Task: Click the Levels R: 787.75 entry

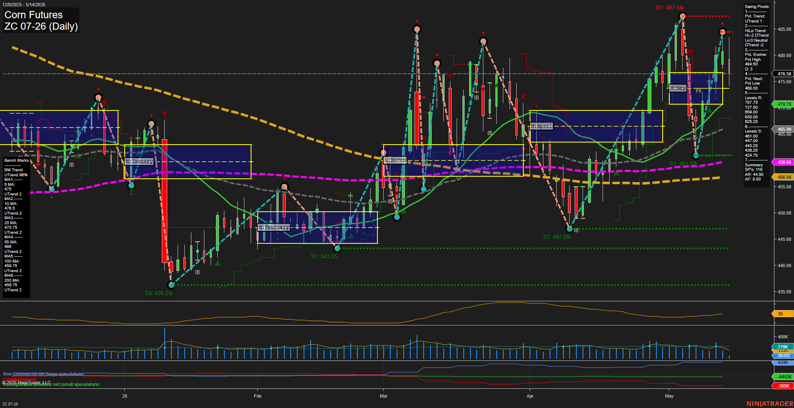Action: pyautogui.click(x=754, y=100)
